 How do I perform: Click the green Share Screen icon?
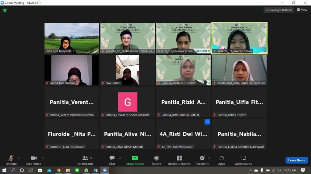[135, 158]
